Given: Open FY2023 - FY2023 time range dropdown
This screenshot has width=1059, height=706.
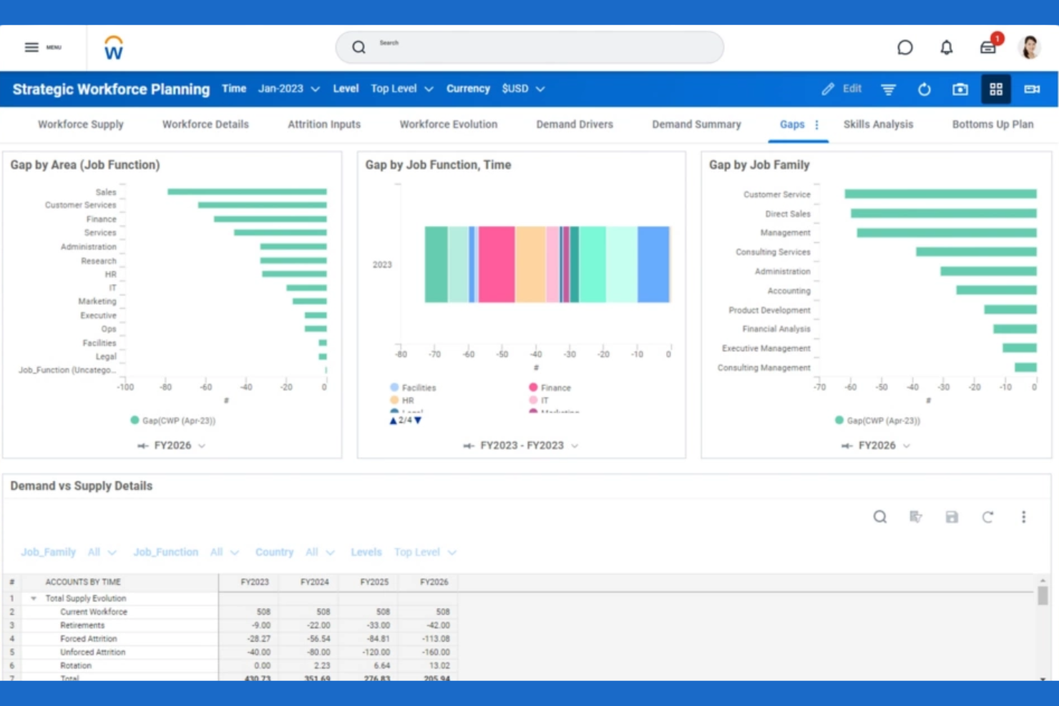Looking at the screenshot, I should click(529, 446).
